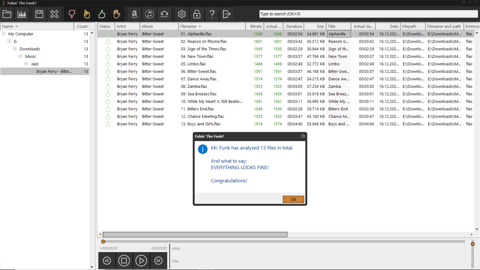The image size is (480, 270).
Task: Sort by Duration column header
Action: click(294, 26)
